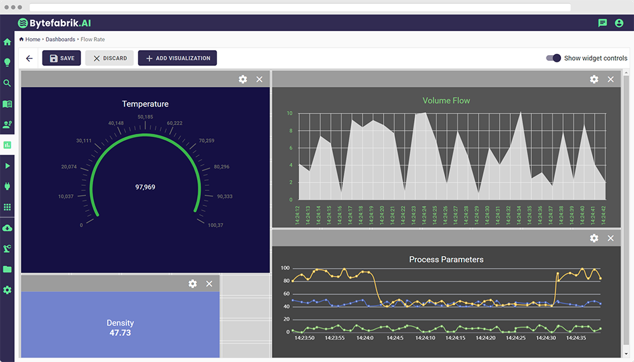Open the cloud download icon in sidebar
The height and width of the screenshot is (362, 634).
8,228
